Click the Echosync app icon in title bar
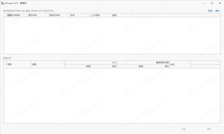 click(x=3, y=3)
